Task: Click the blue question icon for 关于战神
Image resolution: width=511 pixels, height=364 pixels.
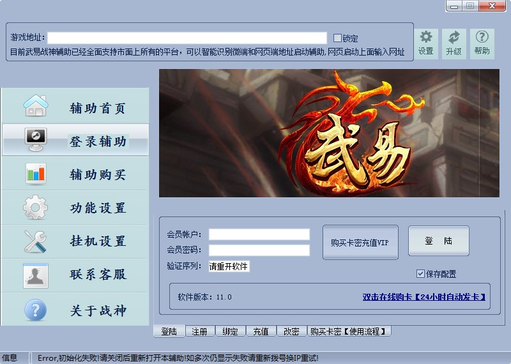Action: point(36,310)
